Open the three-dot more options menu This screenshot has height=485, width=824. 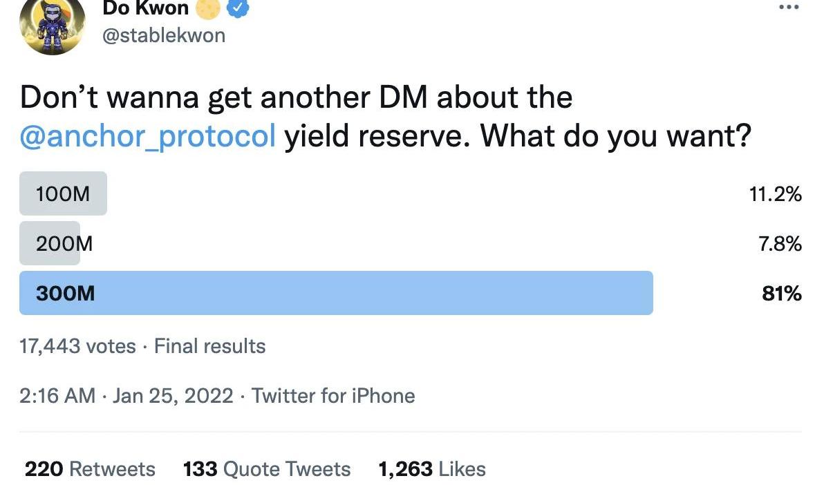[788, 7]
